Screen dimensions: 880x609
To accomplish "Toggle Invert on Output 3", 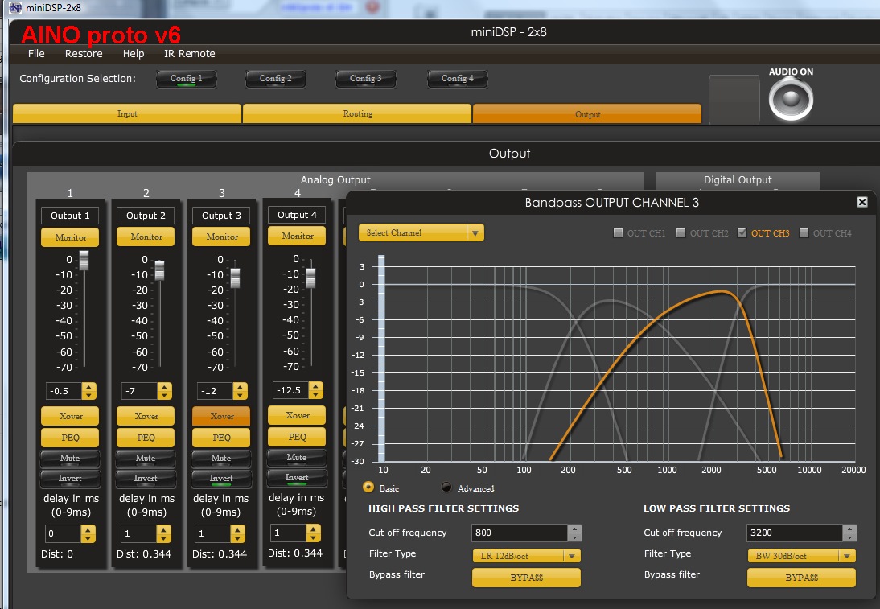I will [221, 479].
